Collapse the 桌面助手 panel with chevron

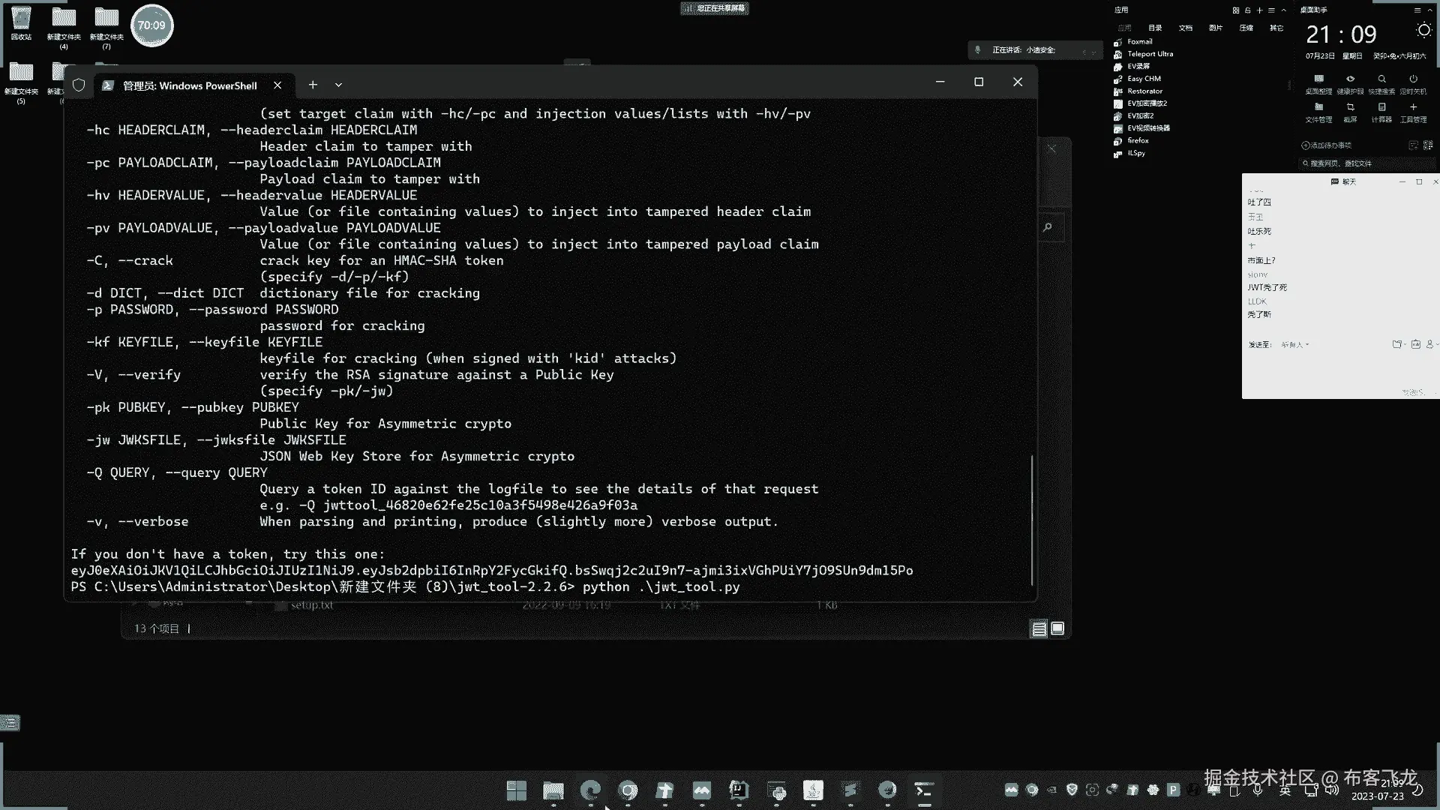(x=1431, y=10)
